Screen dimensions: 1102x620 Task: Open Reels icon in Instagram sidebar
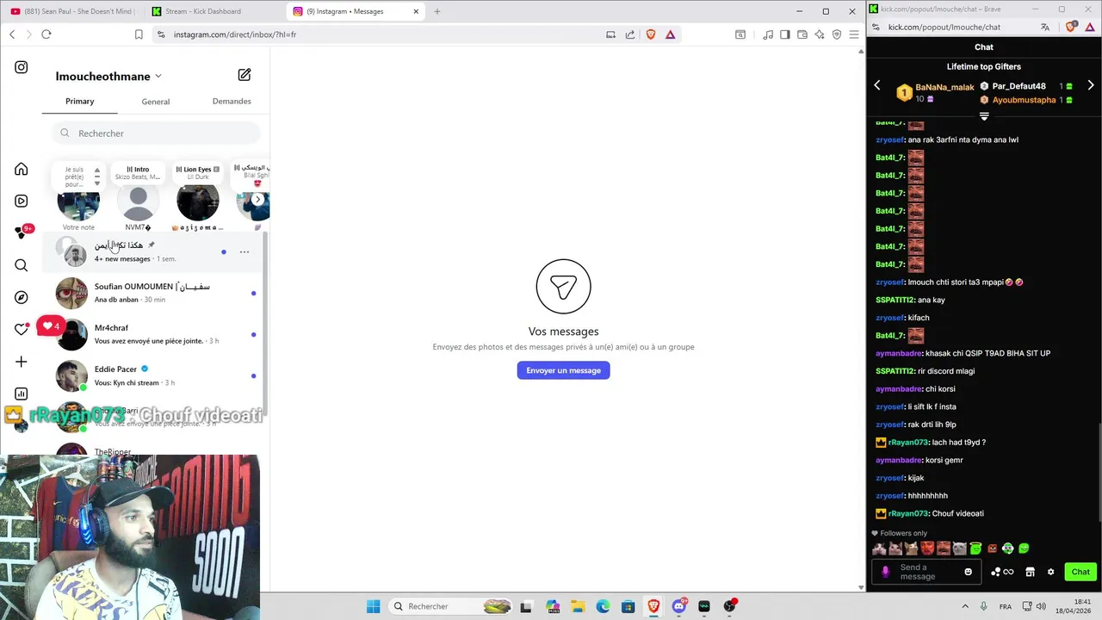(21, 201)
